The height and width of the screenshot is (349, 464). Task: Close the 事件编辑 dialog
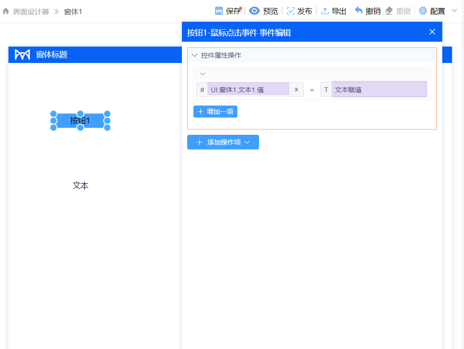432,31
